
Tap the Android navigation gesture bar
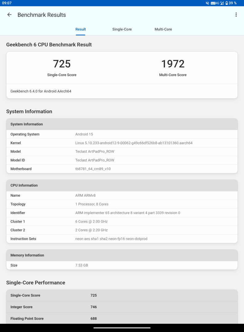(122, 328)
